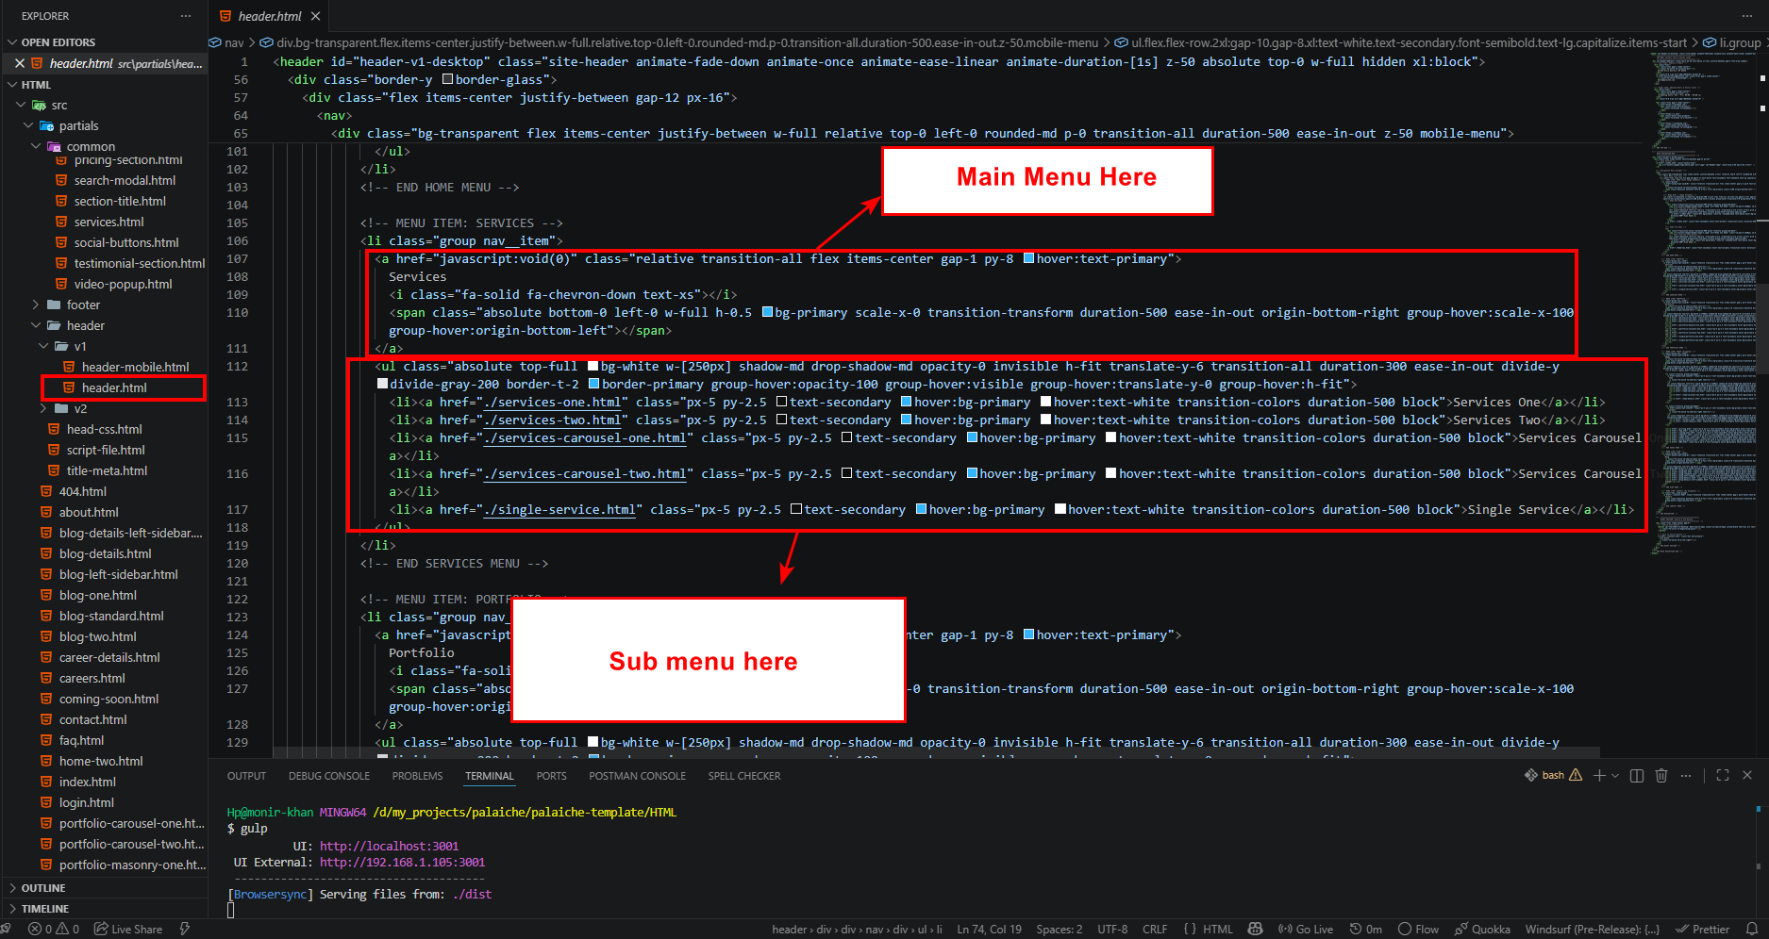Start Go Live server from status bar
This screenshot has width=1769, height=939.
click(x=1306, y=929)
